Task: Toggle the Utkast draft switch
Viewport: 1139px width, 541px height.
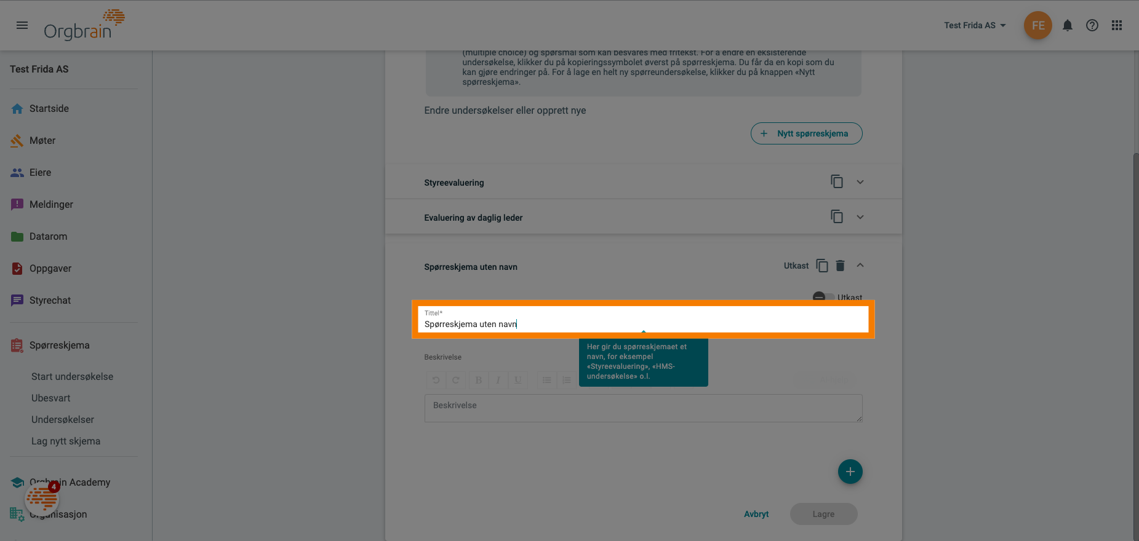Action: click(823, 296)
